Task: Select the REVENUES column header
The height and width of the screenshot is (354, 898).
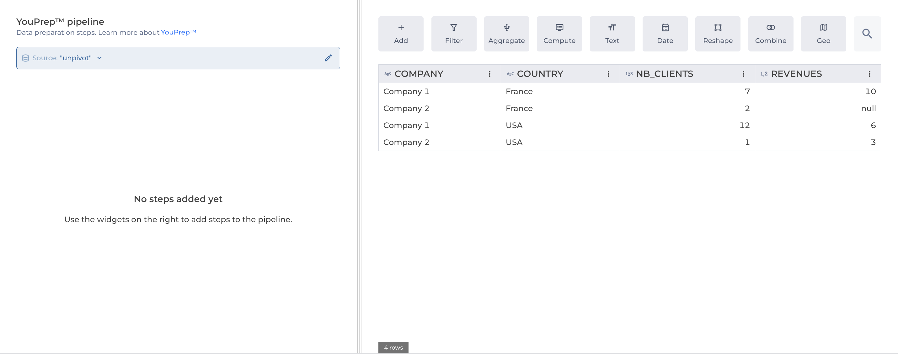Action: 796,74
